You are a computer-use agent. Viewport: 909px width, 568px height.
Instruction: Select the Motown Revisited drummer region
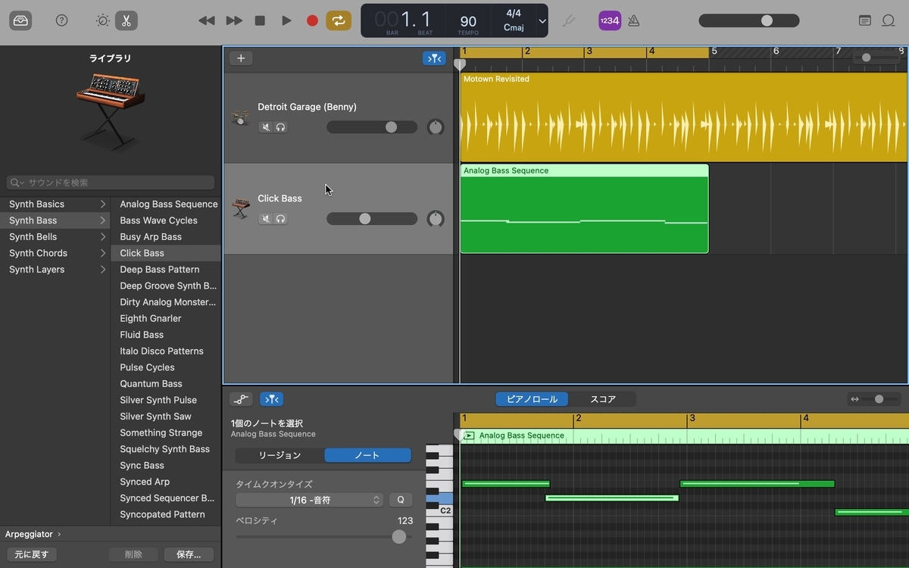click(x=684, y=117)
